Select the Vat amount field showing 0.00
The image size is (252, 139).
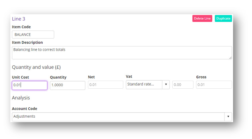(x=183, y=85)
